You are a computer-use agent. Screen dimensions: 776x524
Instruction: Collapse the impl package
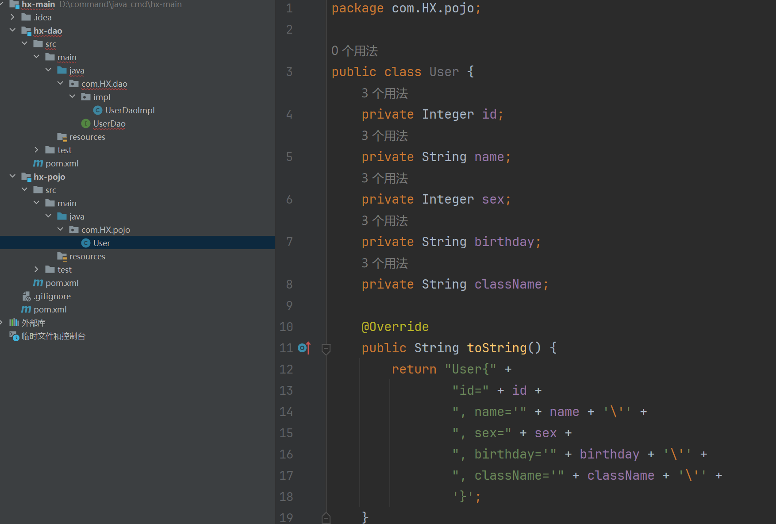tap(72, 97)
